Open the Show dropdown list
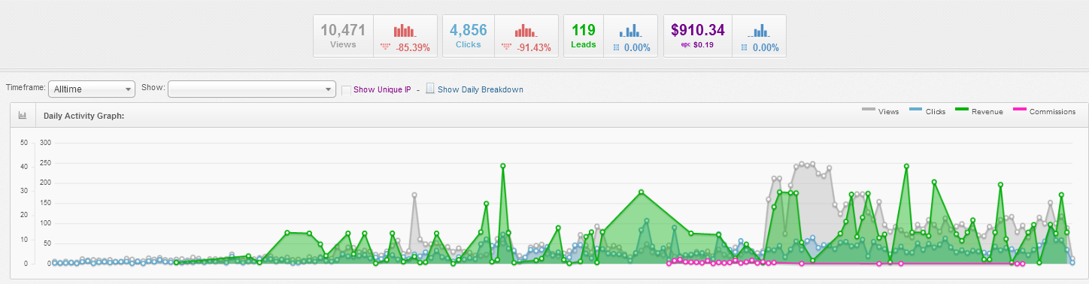Image resolution: width=1089 pixels, height=284 pixels. click(251, 89)
